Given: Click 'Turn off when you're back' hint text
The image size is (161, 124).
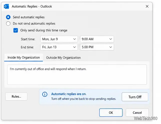Looking at the screenshot, I should (x=84, y=99).
